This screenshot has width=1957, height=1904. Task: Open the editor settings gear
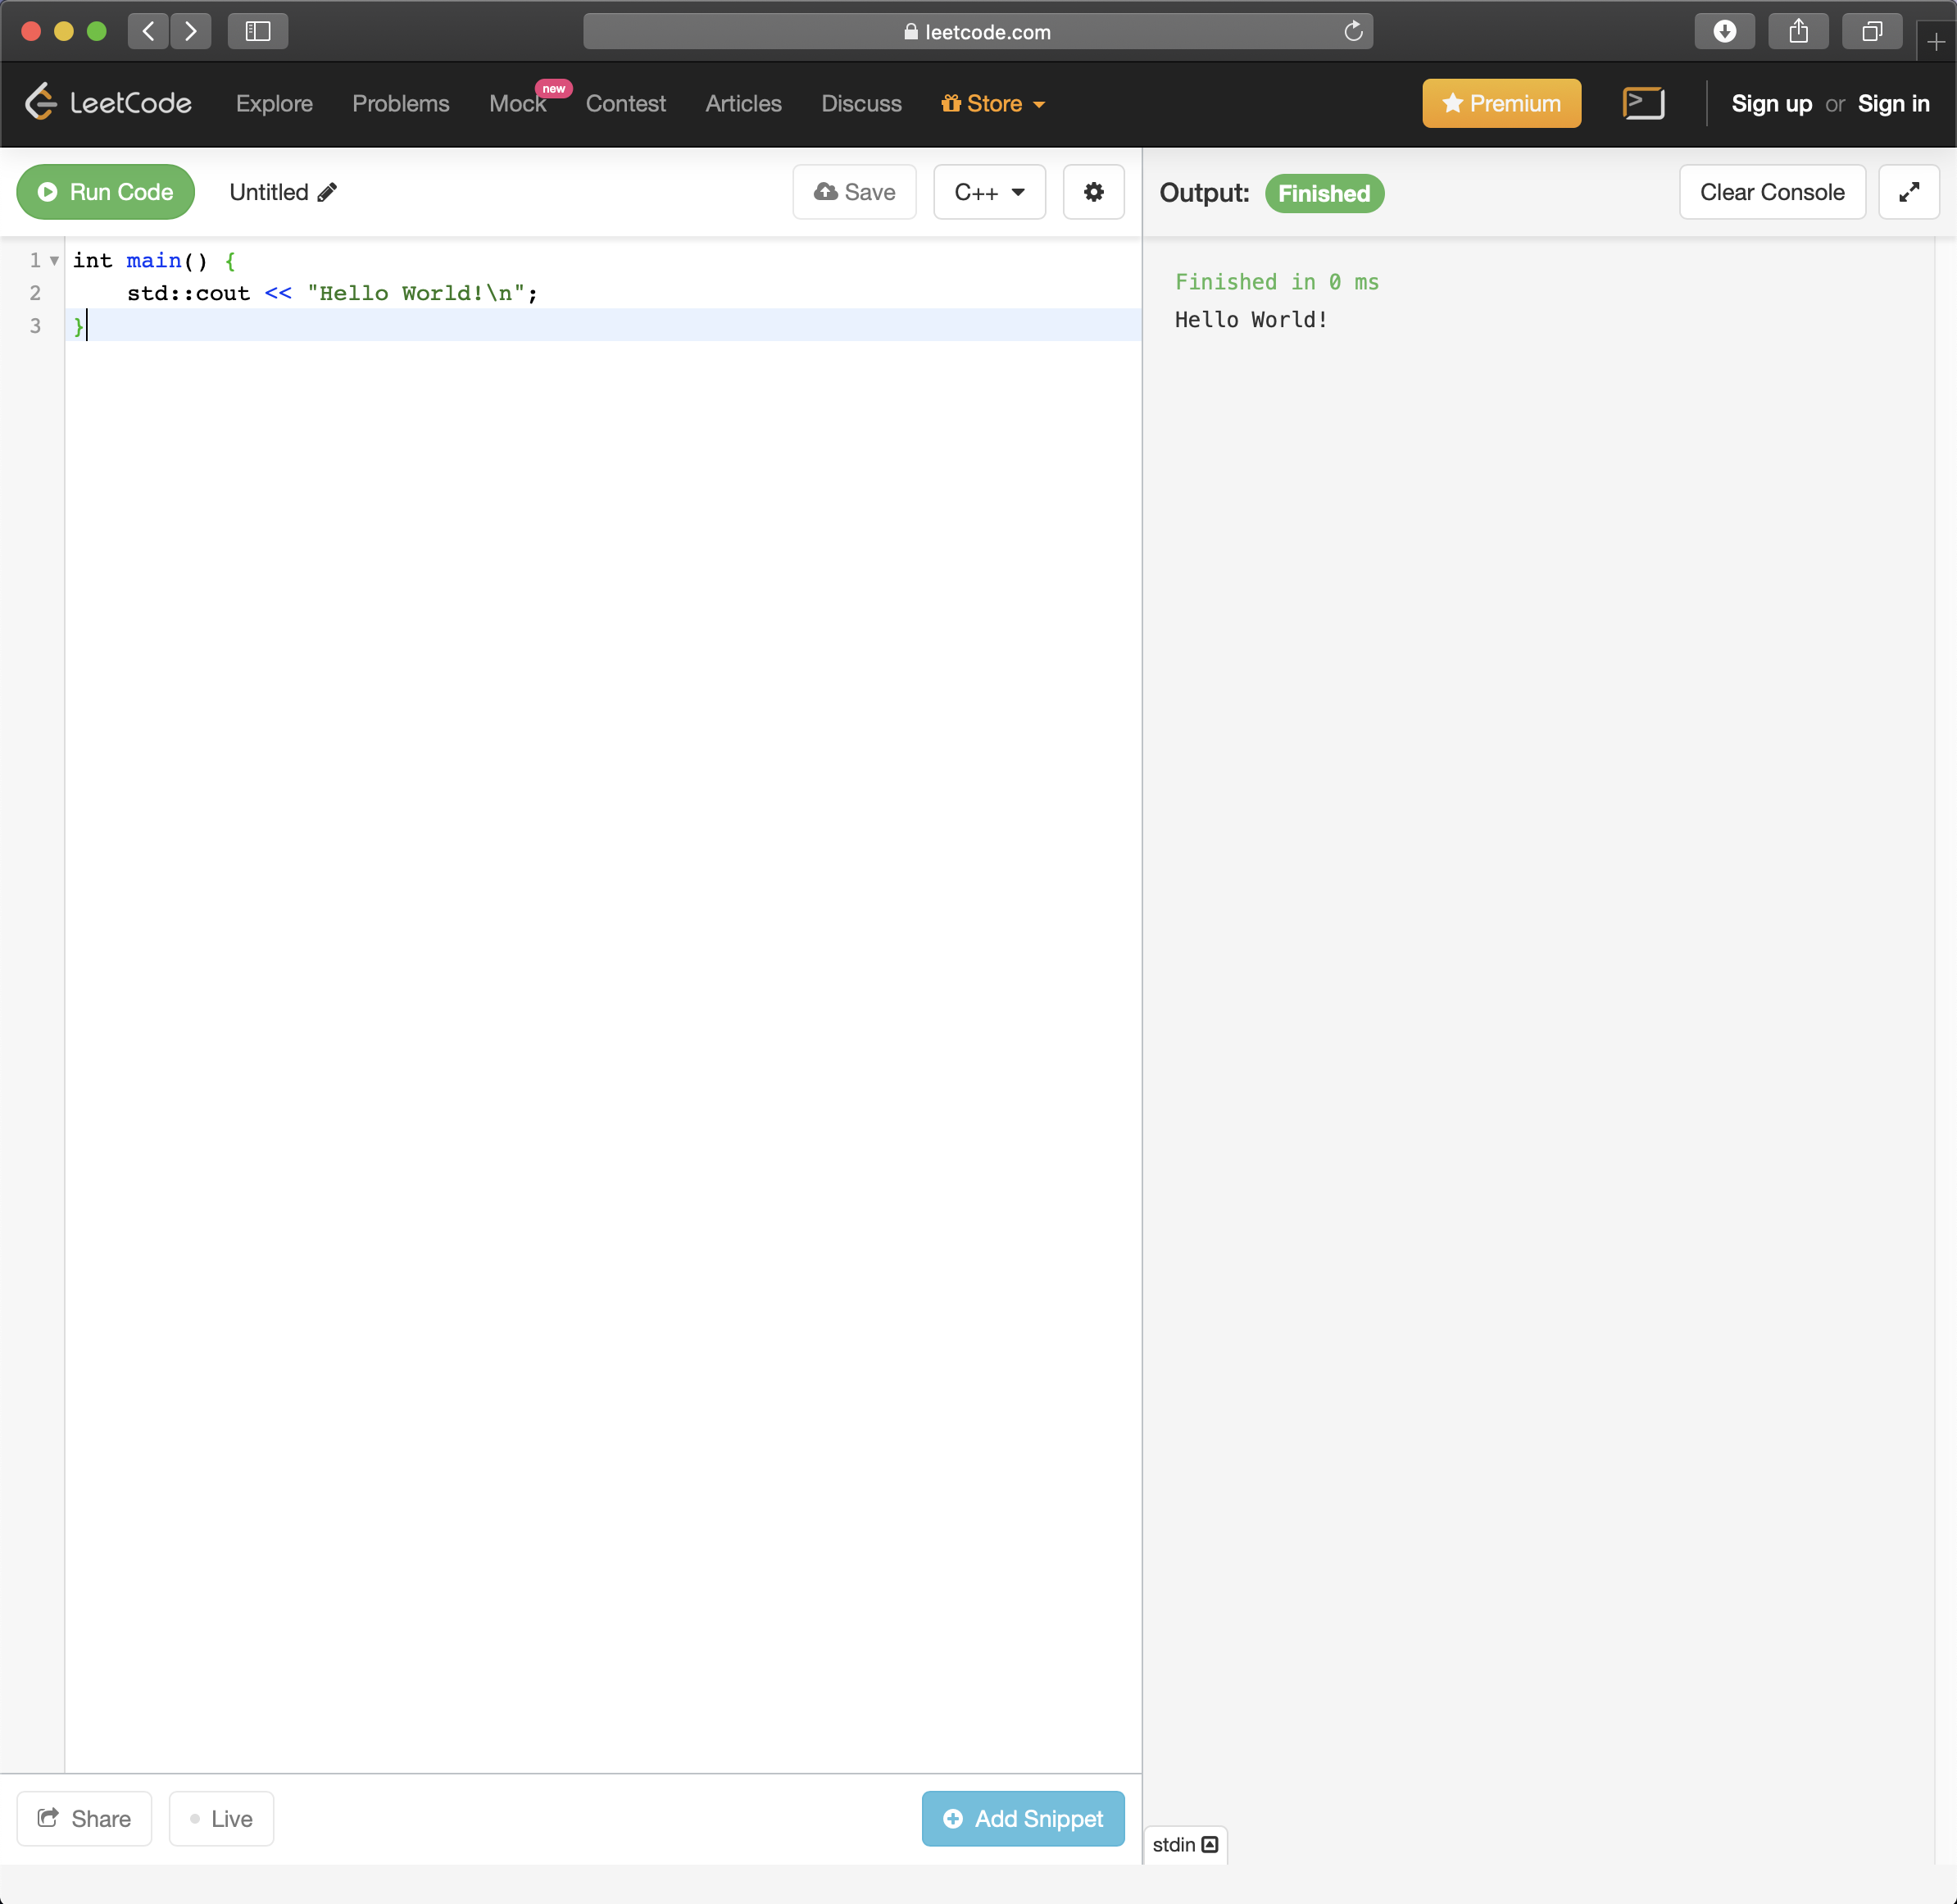[x=1093, y=192]
